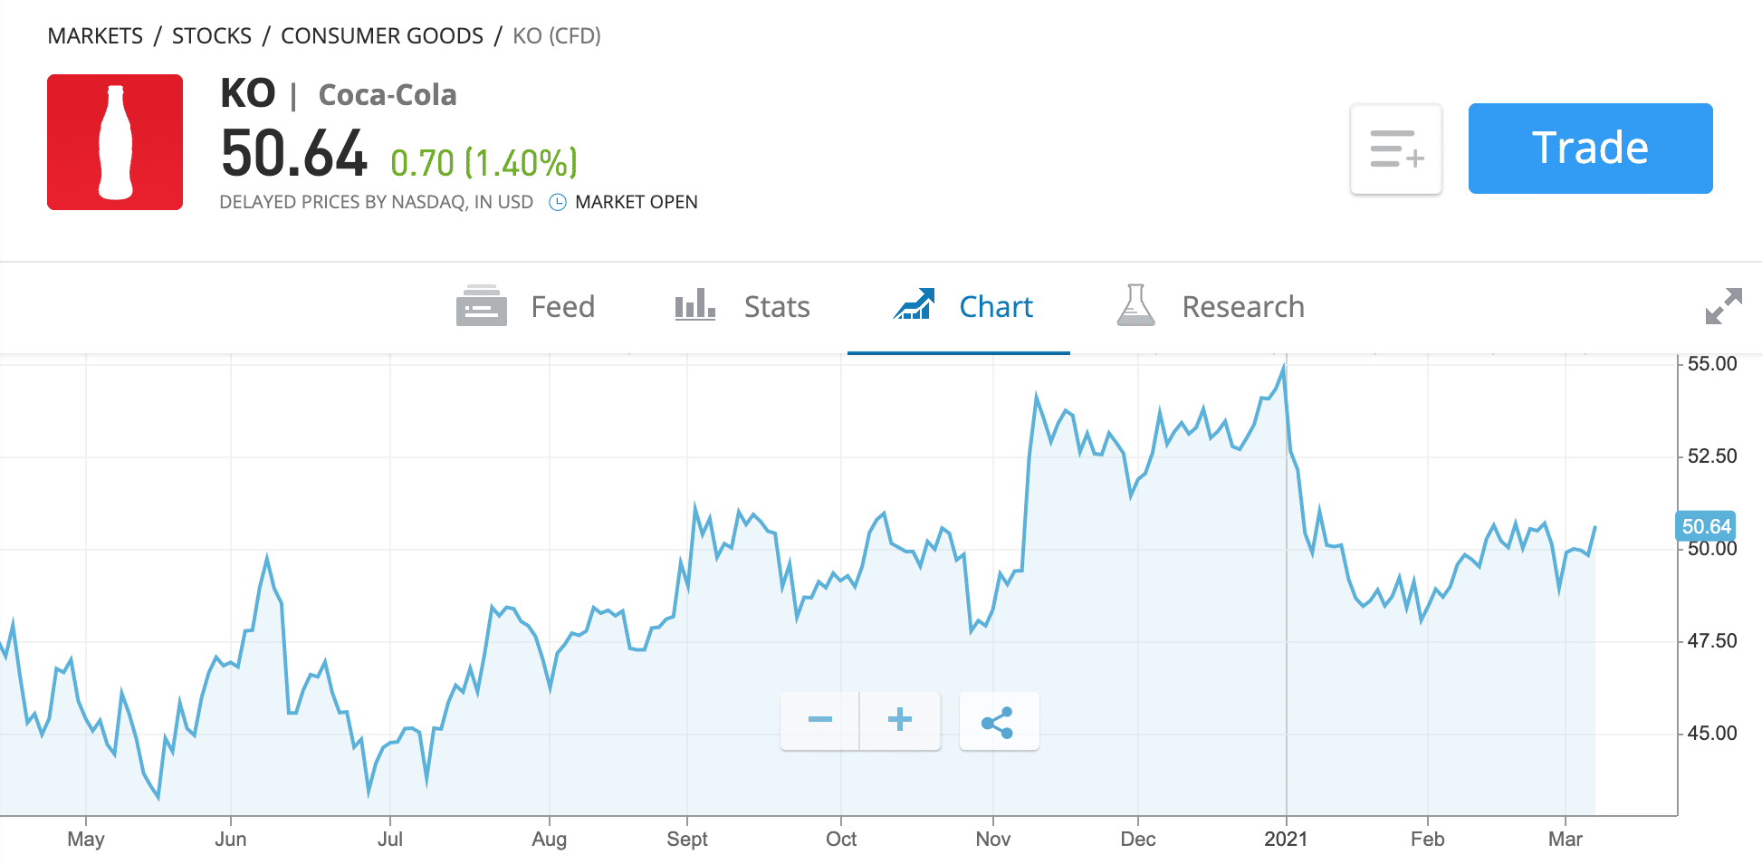Image resolution: width=1762 pixels, height=864 pixels.
Task: Click the Mar label on time axis
Action: 1566,839
